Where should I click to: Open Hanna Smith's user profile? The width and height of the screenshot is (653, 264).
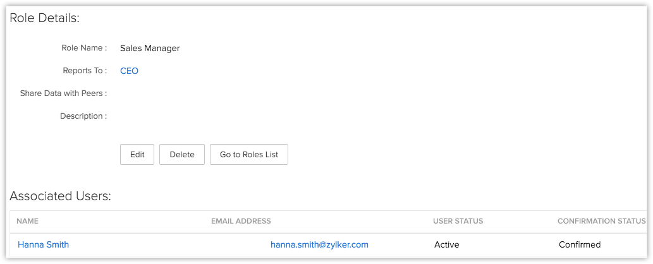click(x=43, y=244)
